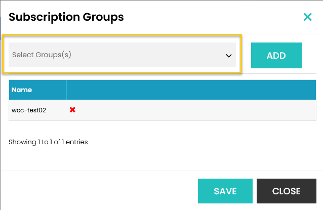Sort by the Name column header
The height and width of the screenshot is (210, 323).
(22, 90)
